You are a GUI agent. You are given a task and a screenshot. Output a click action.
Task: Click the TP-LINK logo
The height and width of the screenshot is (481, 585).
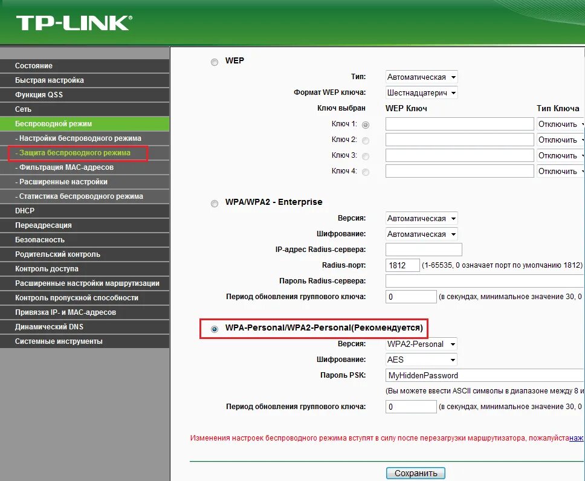pyautogui.click(x=74, y=23)
